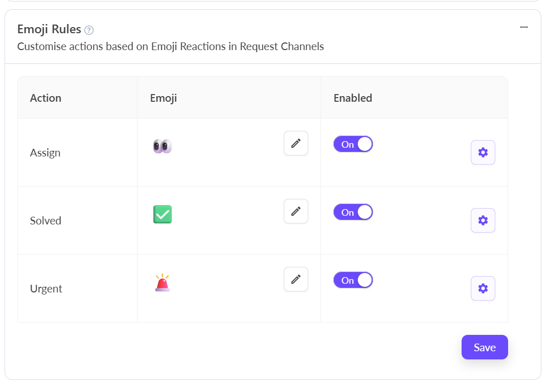The height and width of the screenshot is (386, 549).
Task: Toggle off the Urgent rule
Action: tap(353, 280)
